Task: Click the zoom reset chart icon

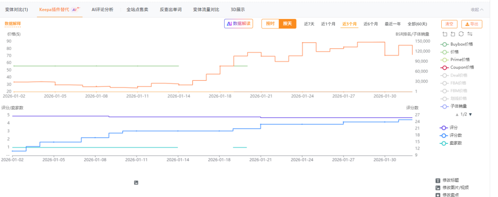Action: click(x=453, y=34)
